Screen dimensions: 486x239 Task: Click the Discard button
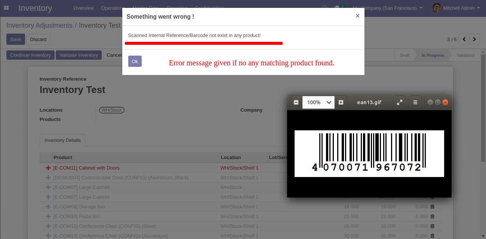click(38, 39)
